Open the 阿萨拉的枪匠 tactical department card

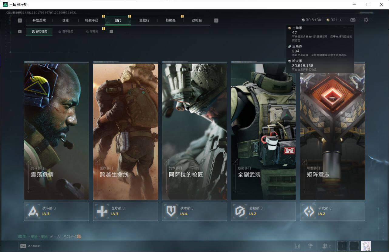coord(194,131)
